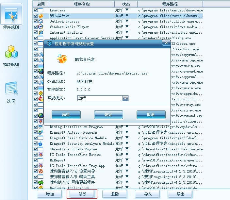Click the Kingsoft Antispy Kasmain row icon

point(41,132)
